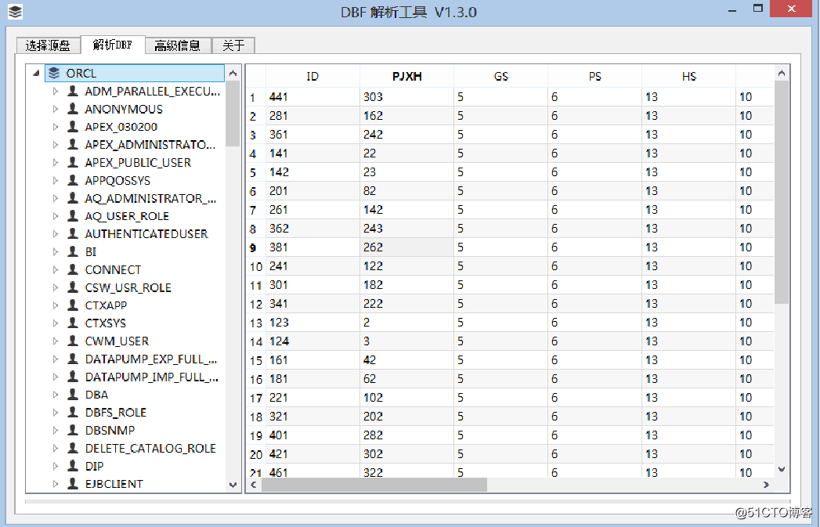820x527 pixels.
Task: Click the user icon beside ANONYMOUS
Action: point(73,109)
